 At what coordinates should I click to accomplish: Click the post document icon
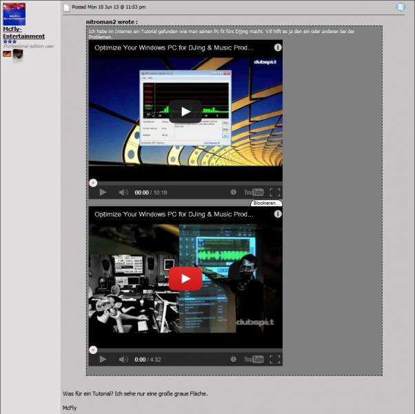tap(67, 8)
